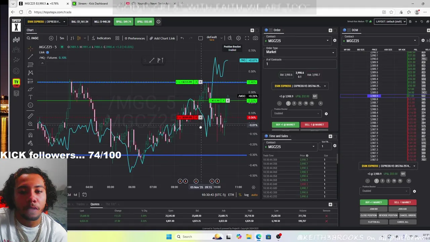This screenshot has height=242, width=430.
Task: Switch to Stream - Kick Dashboard browser tab
Action: coord(93,4)
